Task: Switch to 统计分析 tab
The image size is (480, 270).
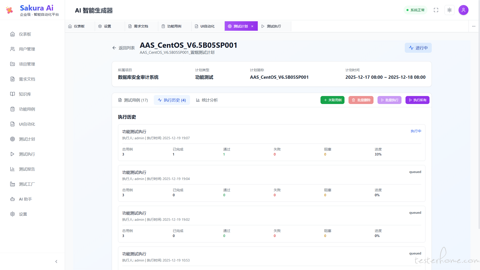Action: (x=207, y=100)
